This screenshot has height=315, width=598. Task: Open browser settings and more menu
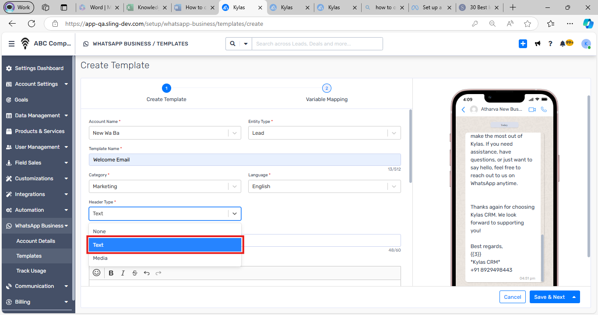570,24
